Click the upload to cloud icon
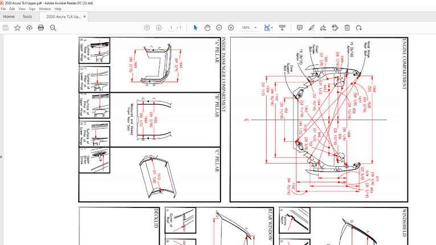 29,27
